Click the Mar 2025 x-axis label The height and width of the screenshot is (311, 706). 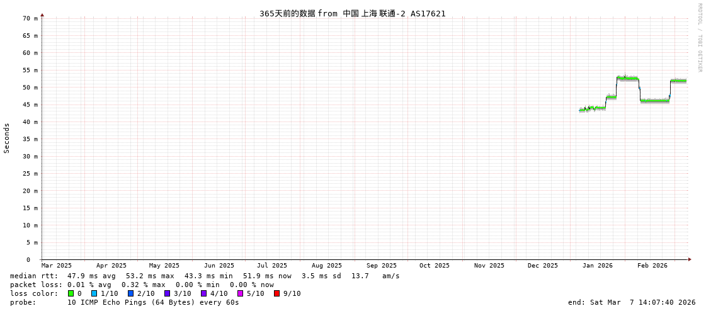click(57, 266)
